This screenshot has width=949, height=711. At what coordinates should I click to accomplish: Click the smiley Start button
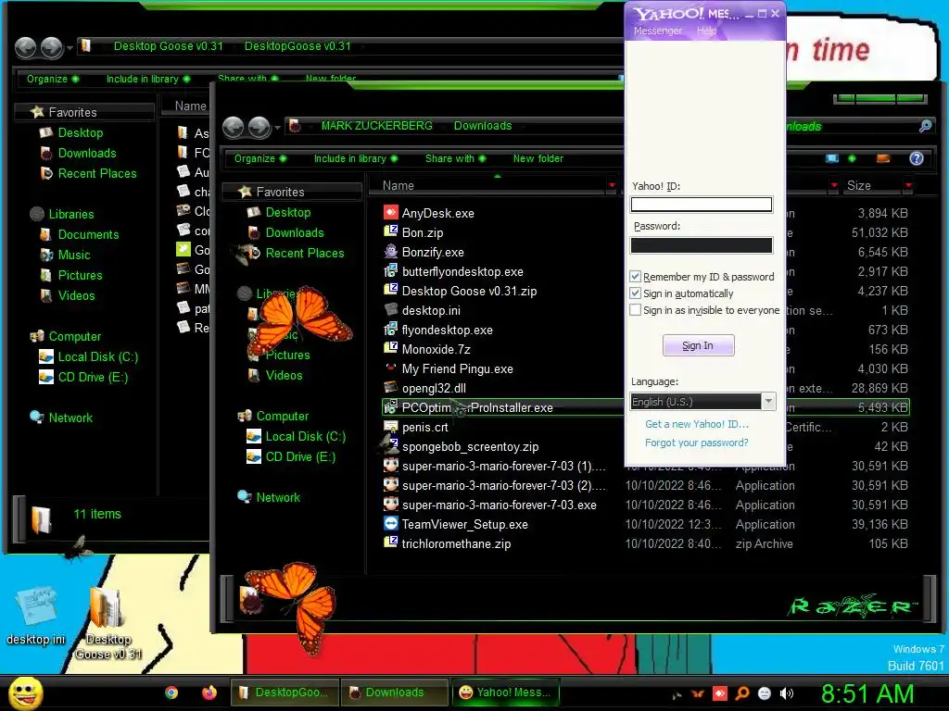pos(25,692)
